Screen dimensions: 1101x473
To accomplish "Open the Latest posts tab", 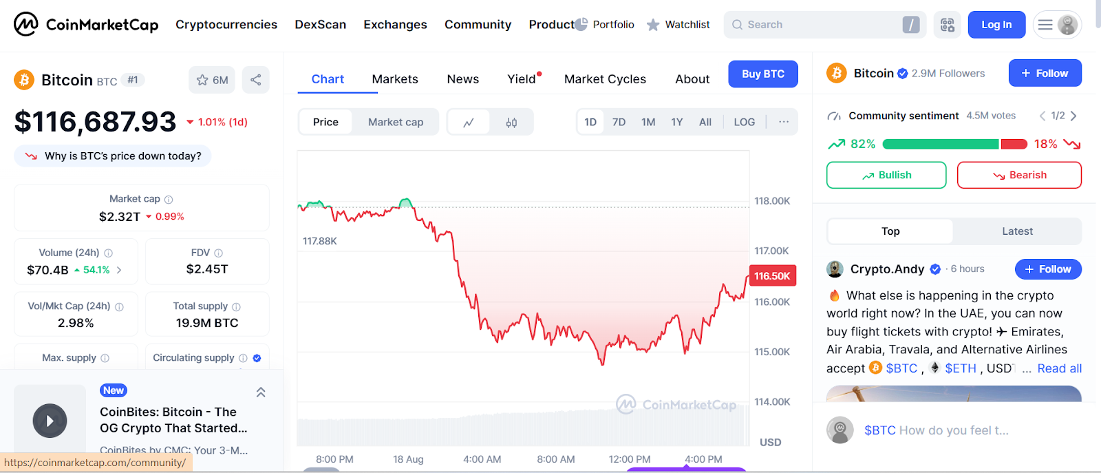I will point(1017,231).
